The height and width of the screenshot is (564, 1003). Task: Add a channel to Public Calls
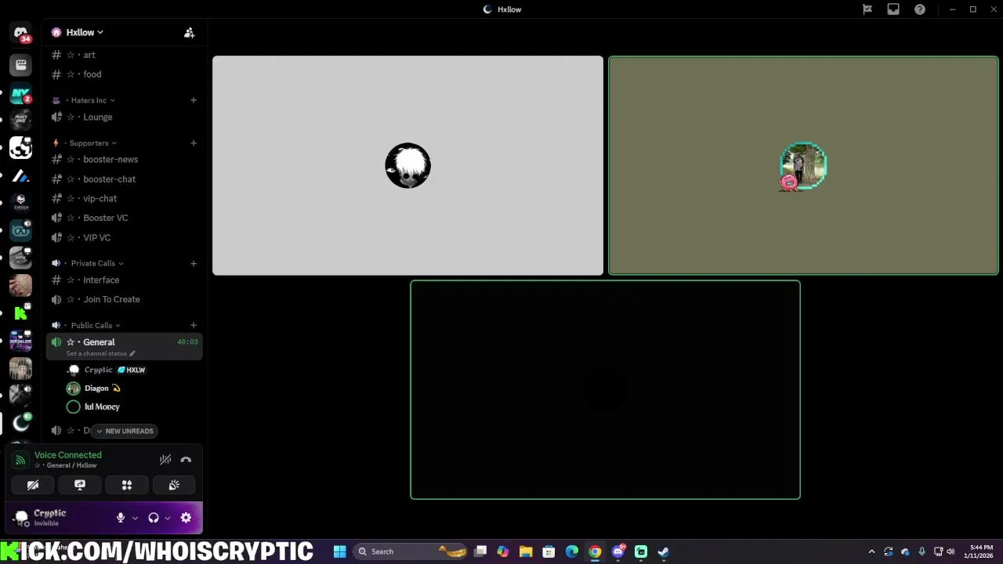click(194, 325)
